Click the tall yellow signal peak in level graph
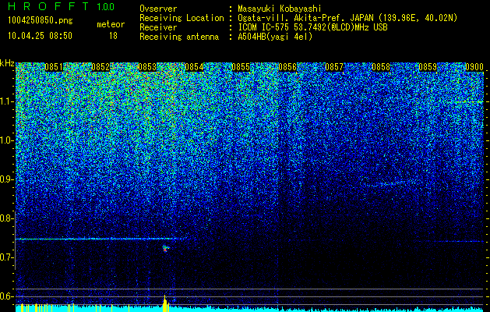490x312 pixels. [165, 303]
